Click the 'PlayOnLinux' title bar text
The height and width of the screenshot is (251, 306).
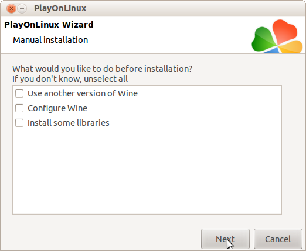tap(60, 8)
